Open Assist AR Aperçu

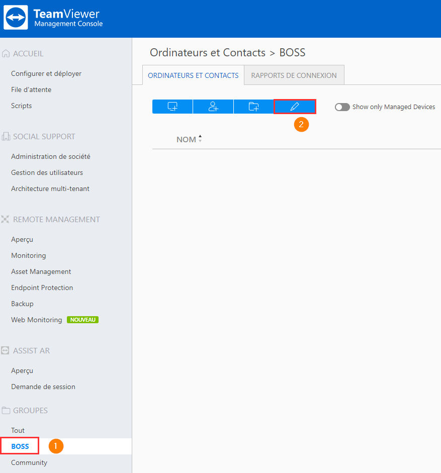tap(22, 371)
